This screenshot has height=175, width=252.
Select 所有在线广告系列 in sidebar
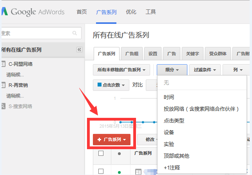click(22, 50)
